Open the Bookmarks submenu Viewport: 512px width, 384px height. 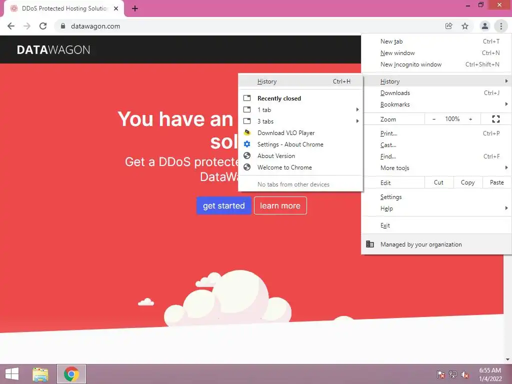point(436,104)
